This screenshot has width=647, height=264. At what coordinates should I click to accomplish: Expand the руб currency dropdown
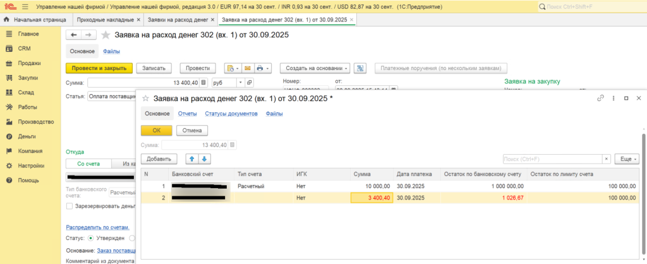pyautogui.click(x=240, y=83)
